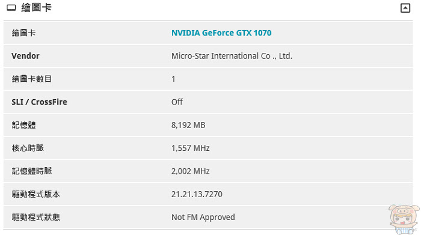This screenshot has width=421, height=235.
Task: Select the Micro-Star International Co ., Ltd. value
Action: pos(232,56)
